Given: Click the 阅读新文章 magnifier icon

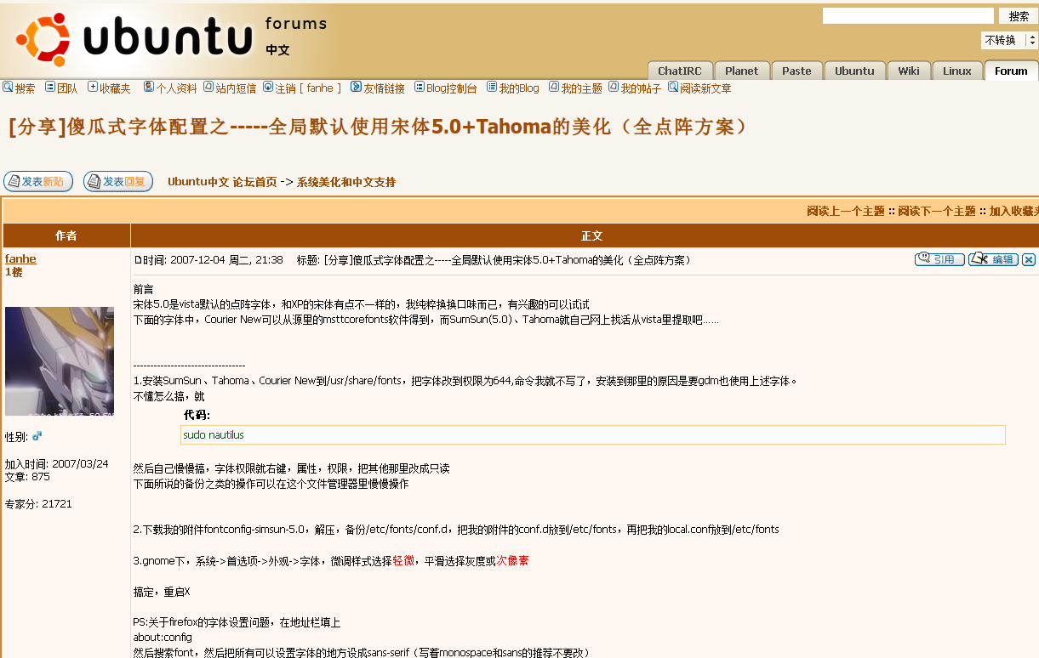Looking at the screenshot, I should coord(673,87).
